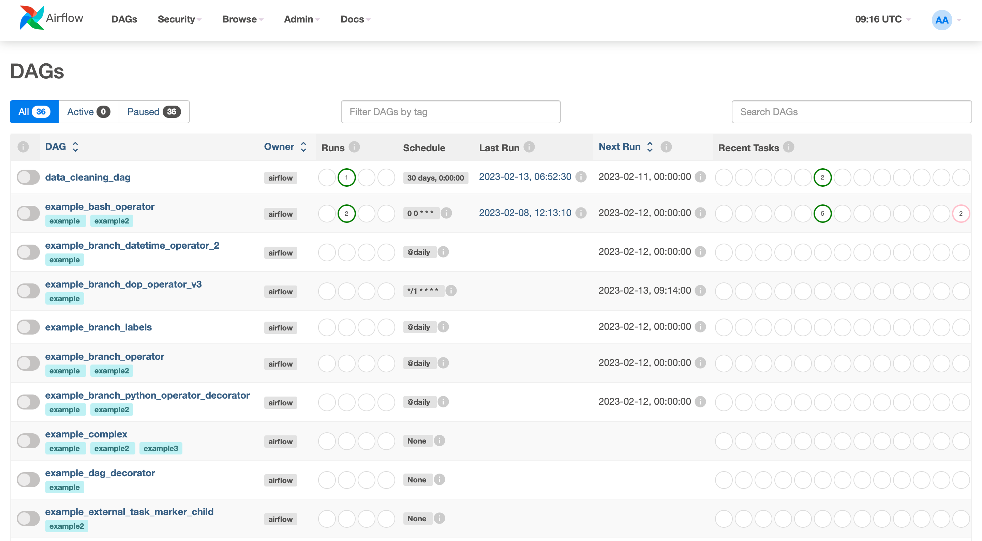Go to DAGs in top navigation
Screen dimensions: 982x541
[x=124, y=19]
